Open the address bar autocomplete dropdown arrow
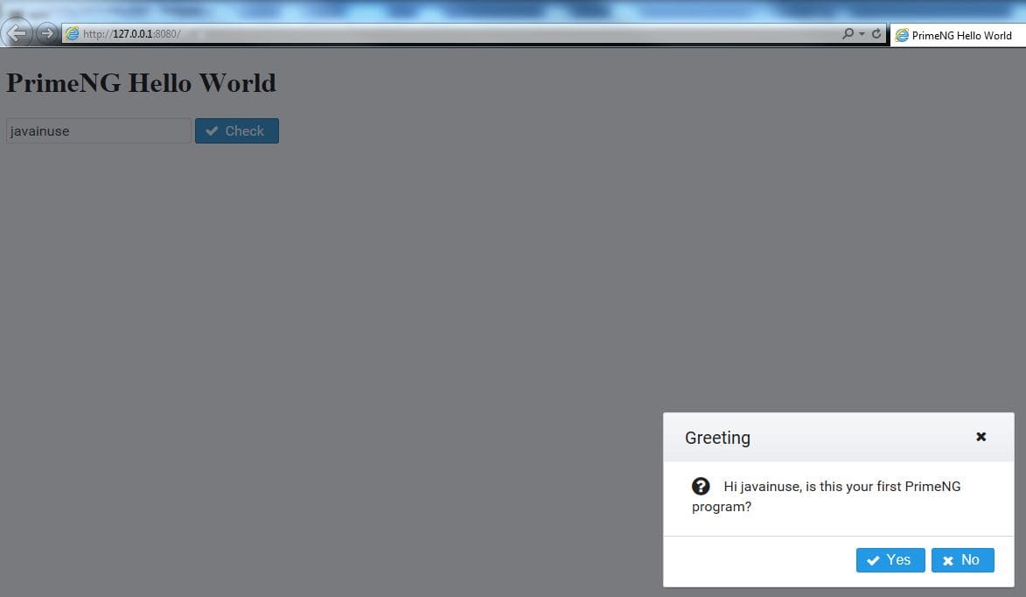This screenshot has width=1026, height=597. [x=862, y=33]
